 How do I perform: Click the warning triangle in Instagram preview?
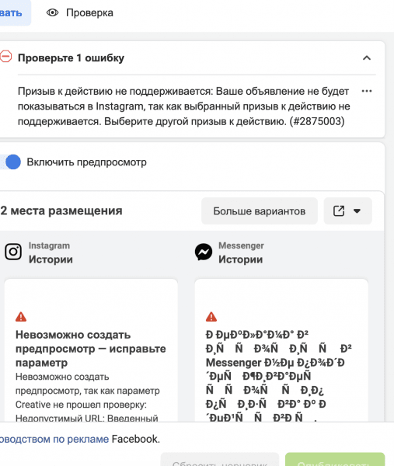21,317
